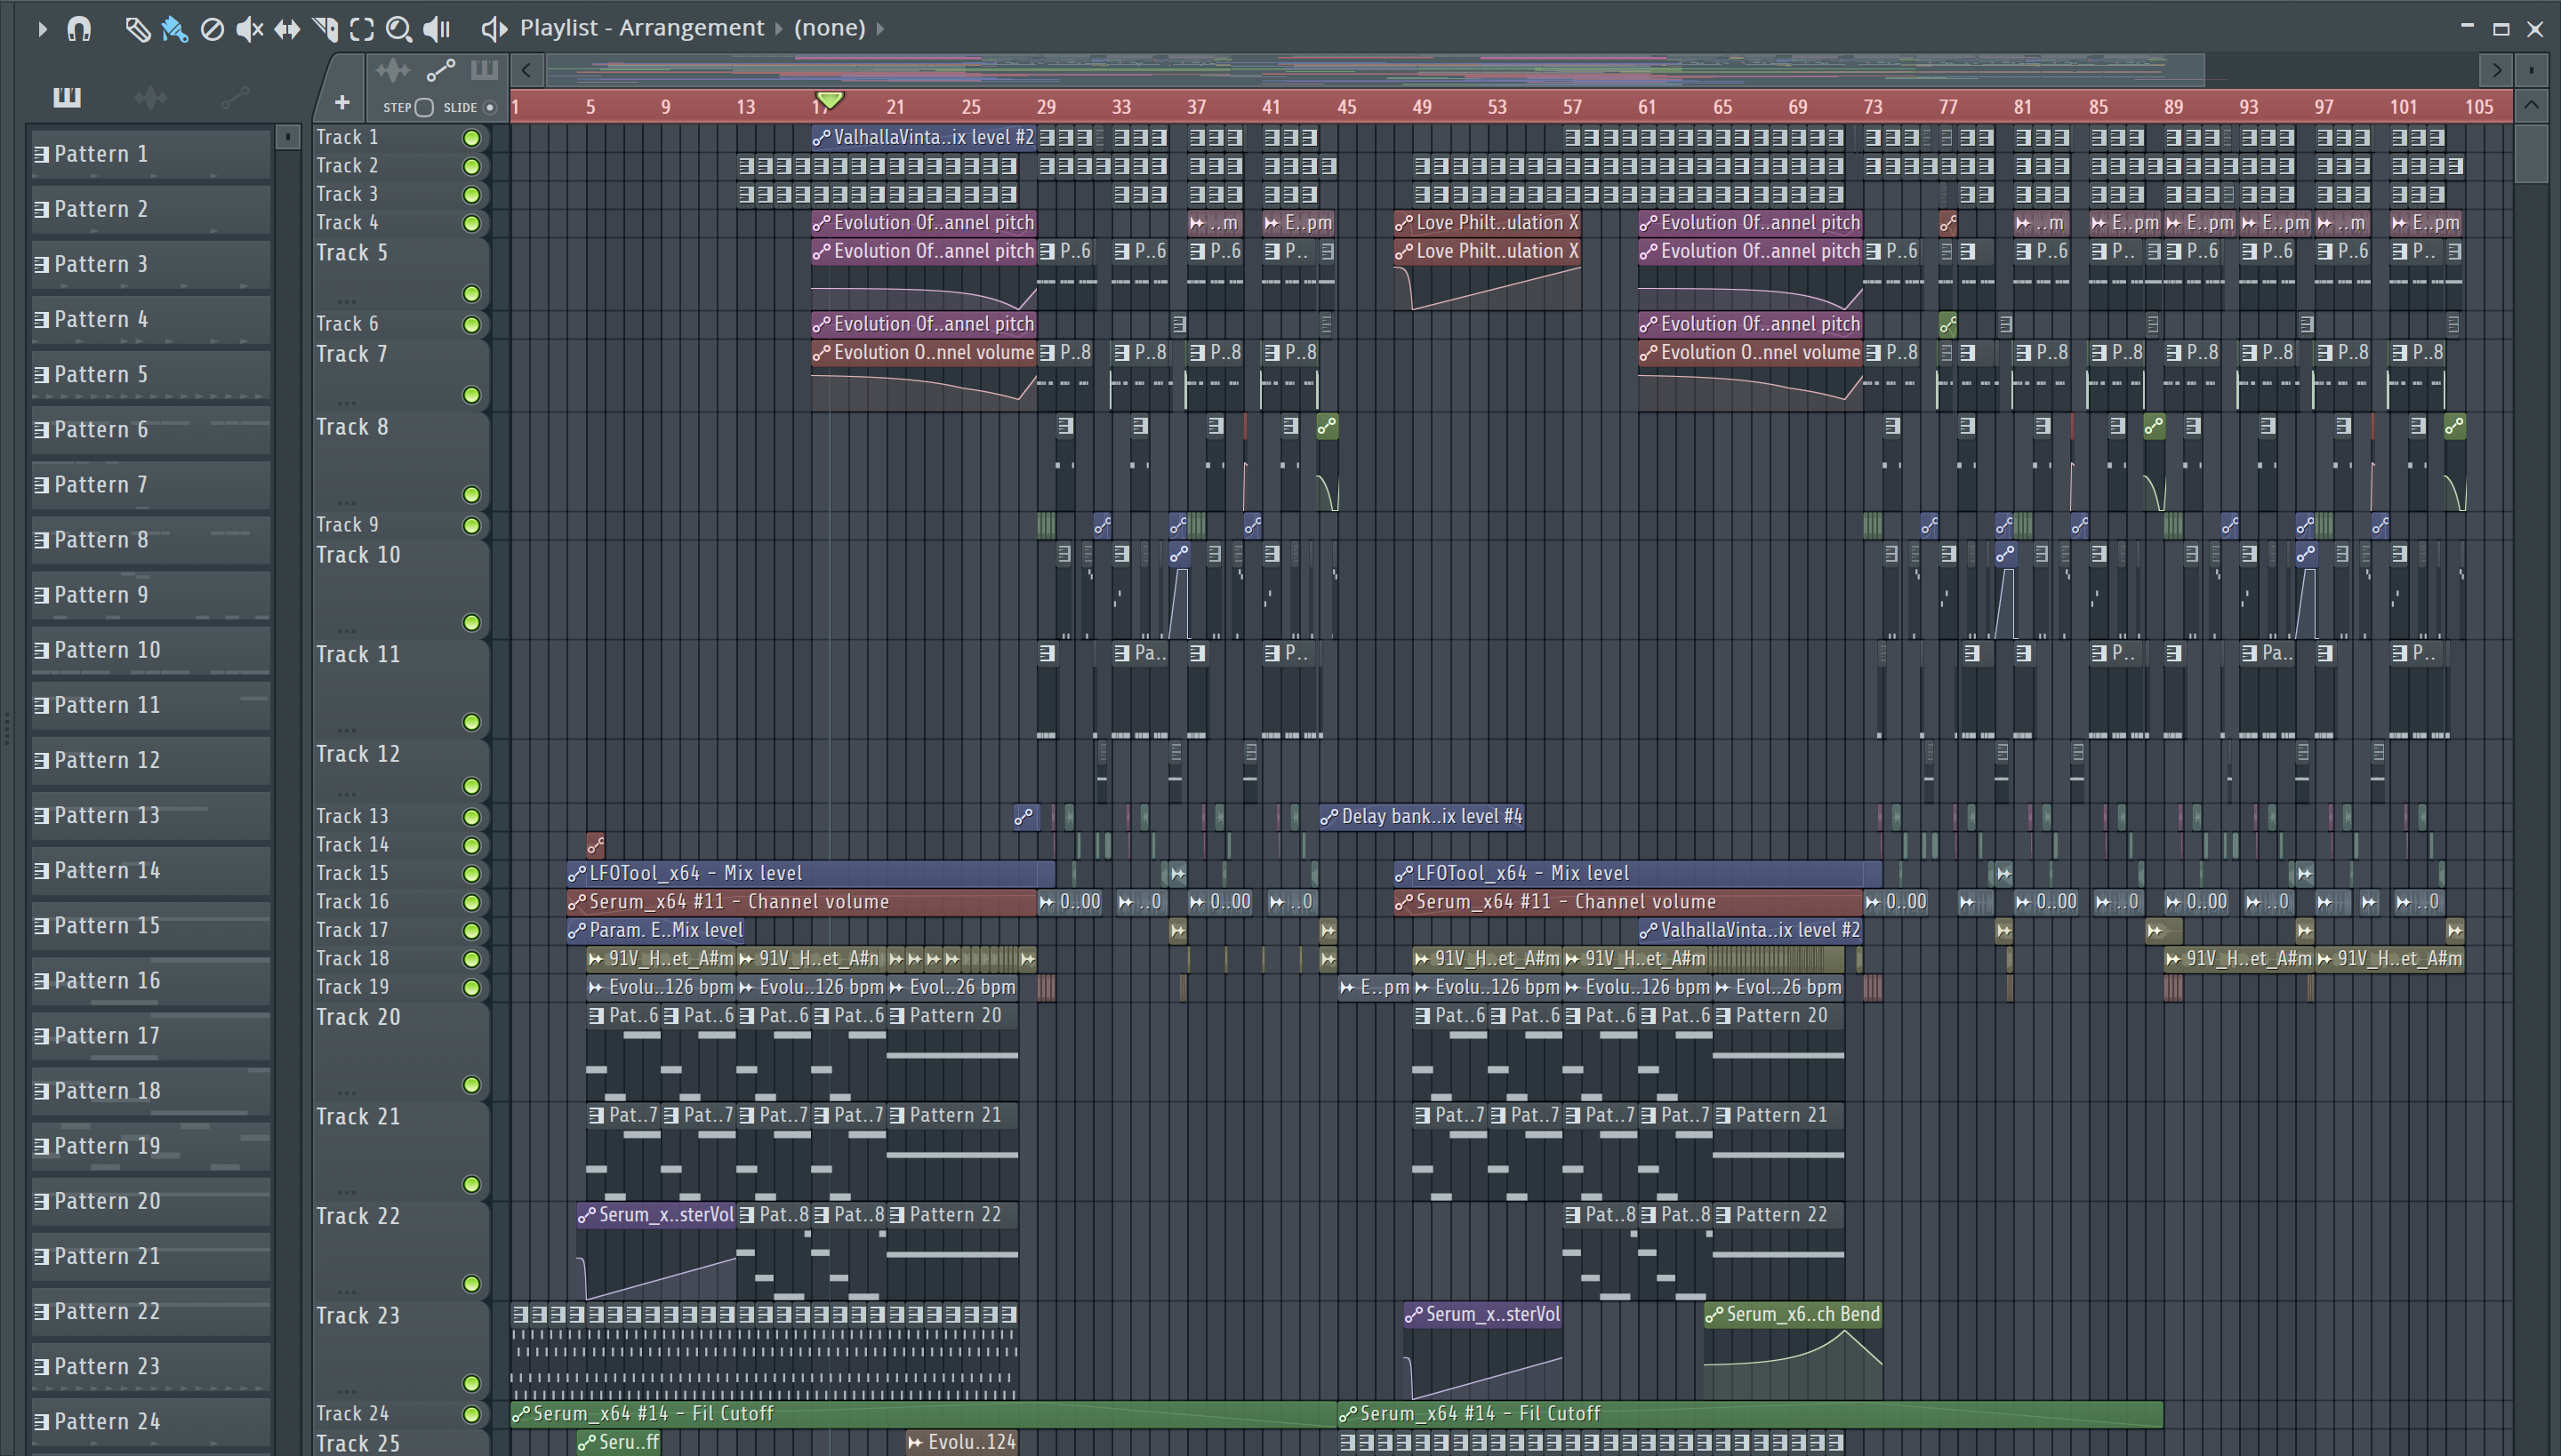Select the Slice tool
Image resolution: width=2561 pixels, height=1456 pixels.
pyautogui.click(x=325, y=29)
